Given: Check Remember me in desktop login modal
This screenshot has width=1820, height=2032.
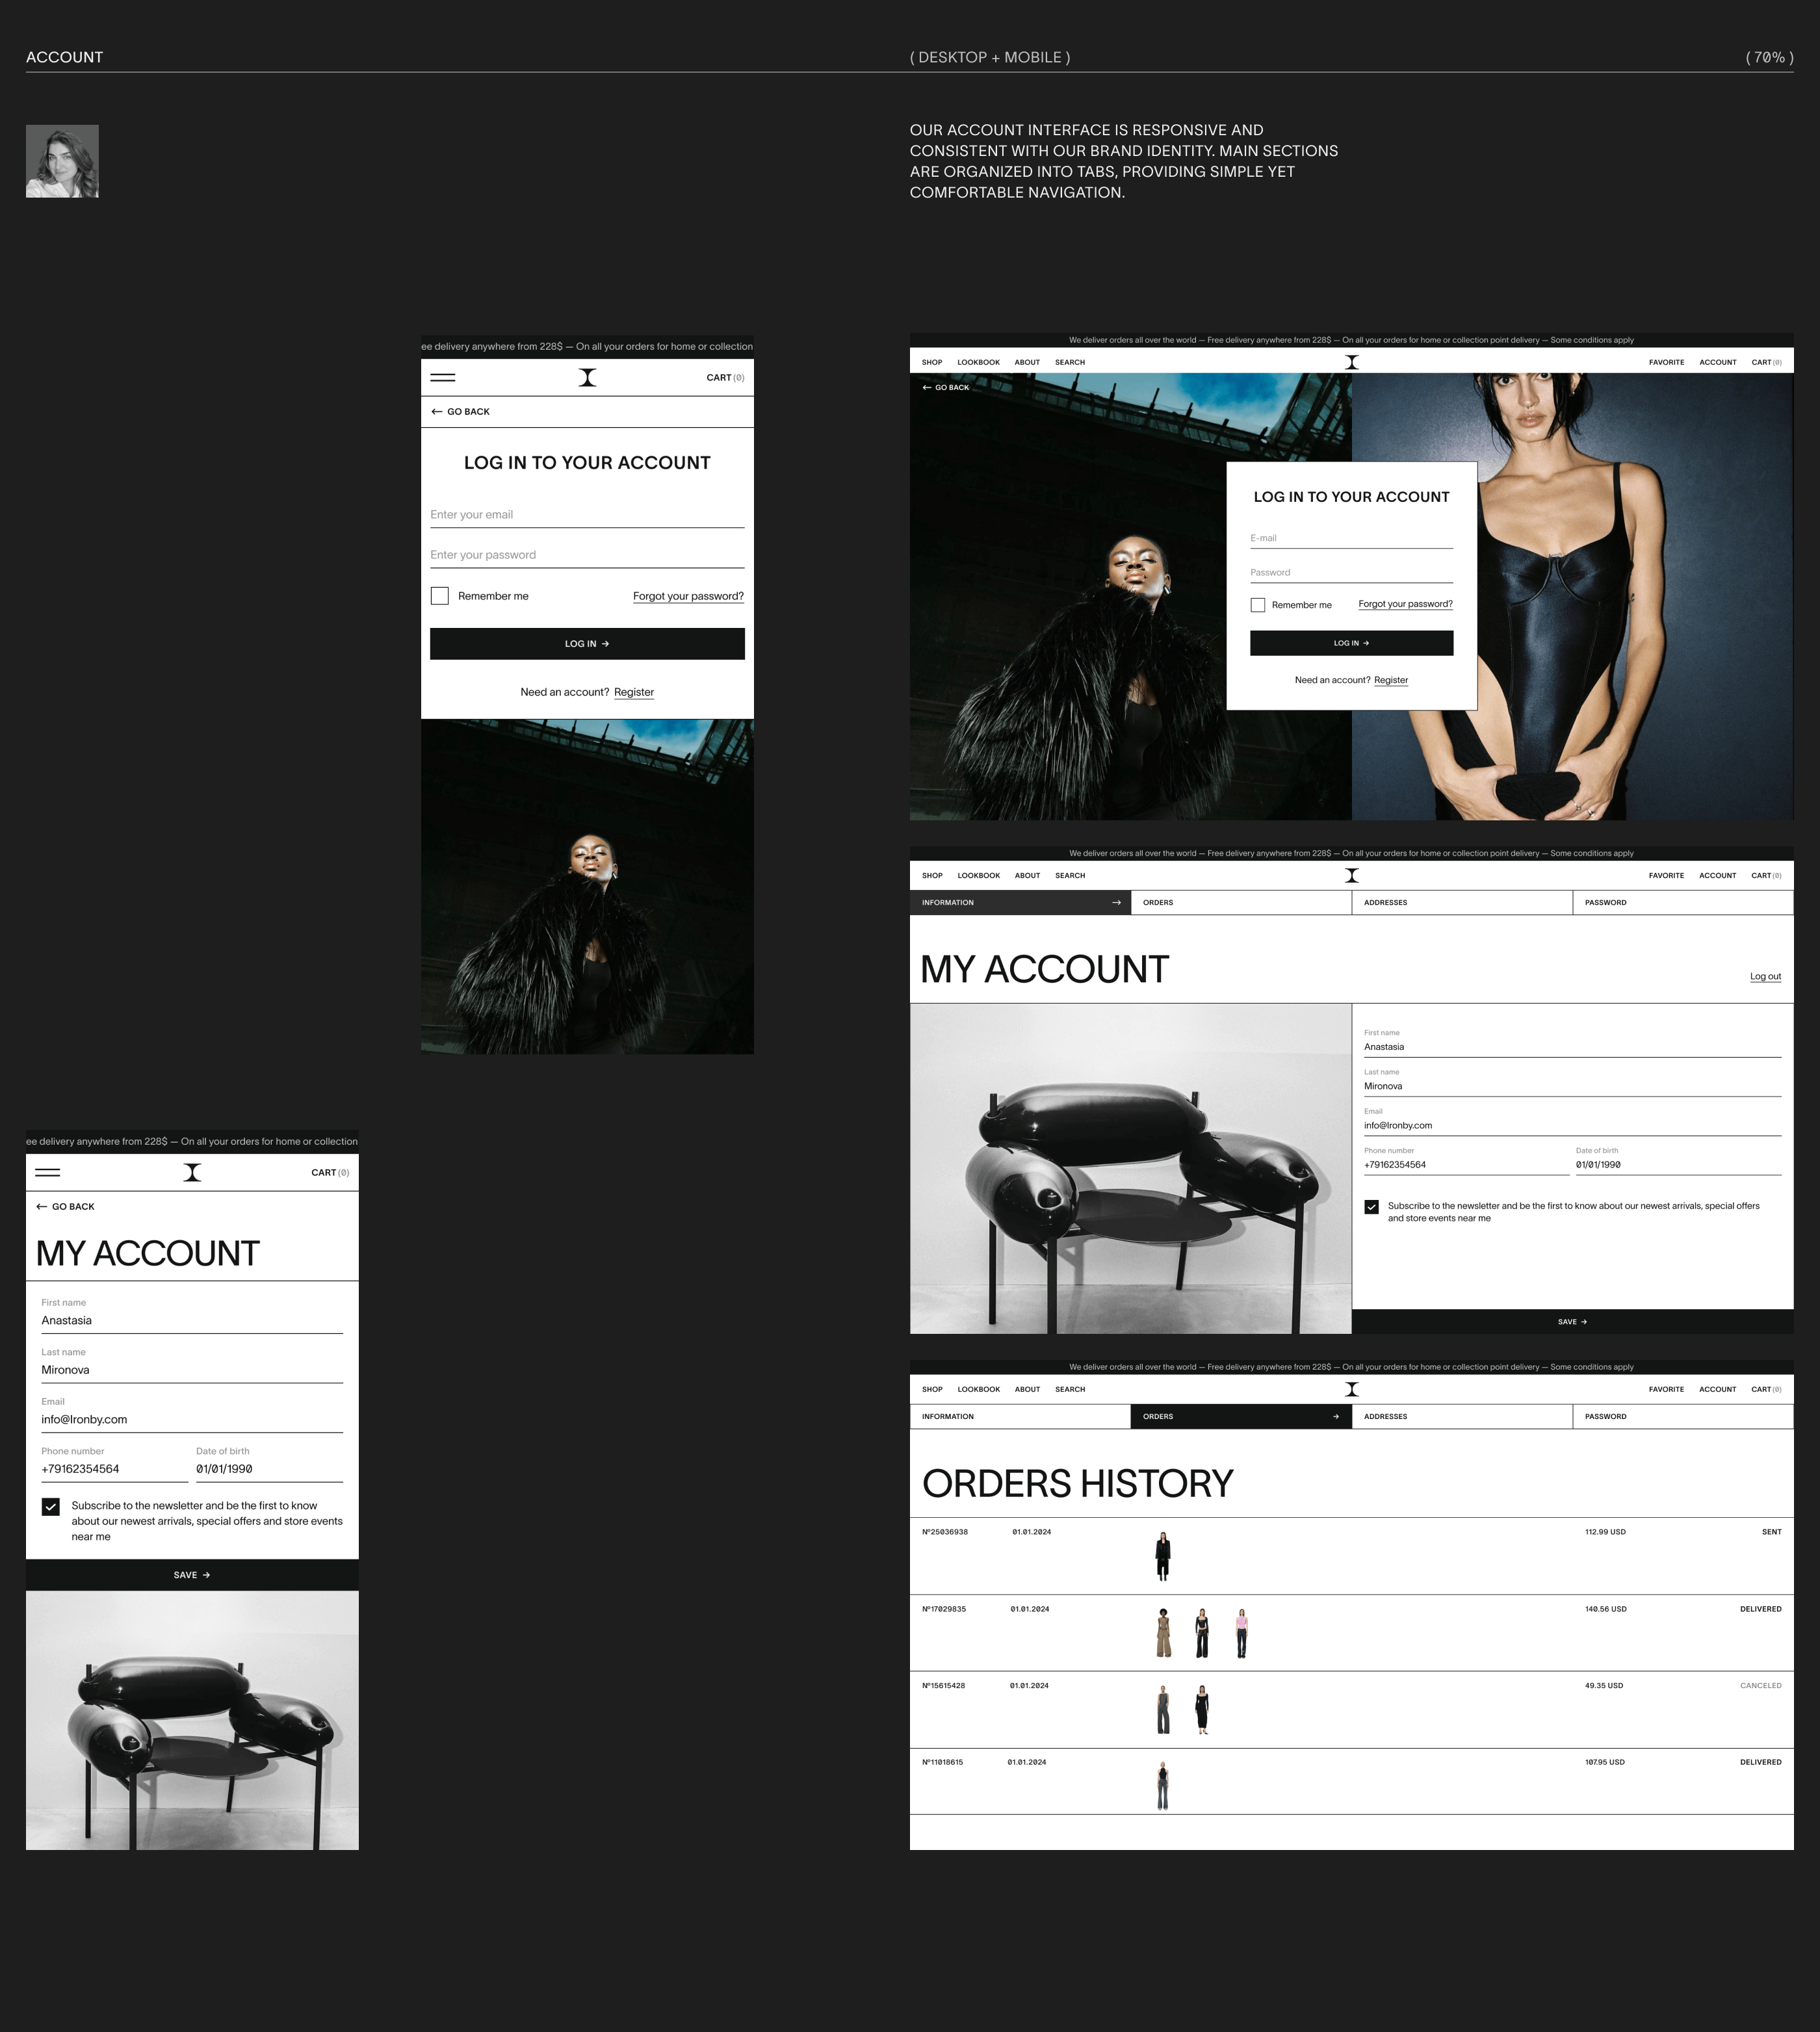Looking at the screenshot, I should click(1258, 605).
